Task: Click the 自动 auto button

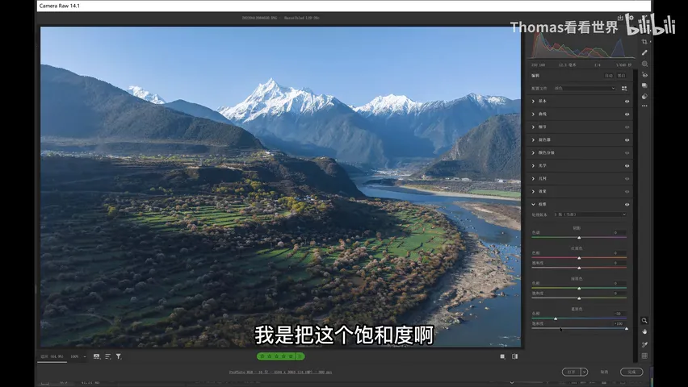Action: coord(609,76)
